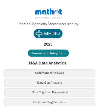Choose Customer Segmentation

(49, 102)
